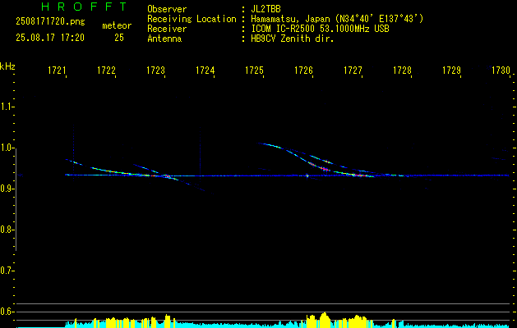Viewport: 517px width, 328px height.
Task: Click the date 25.08.17 17:20
Action: 50,38
